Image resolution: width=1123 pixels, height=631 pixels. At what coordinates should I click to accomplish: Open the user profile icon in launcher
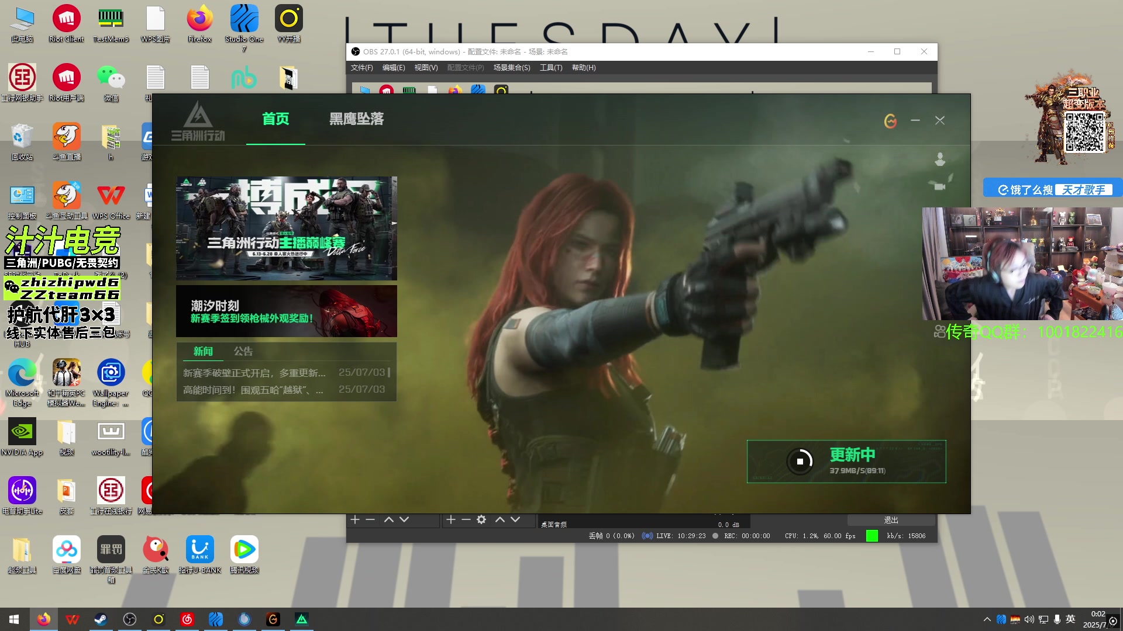(940, 160)
